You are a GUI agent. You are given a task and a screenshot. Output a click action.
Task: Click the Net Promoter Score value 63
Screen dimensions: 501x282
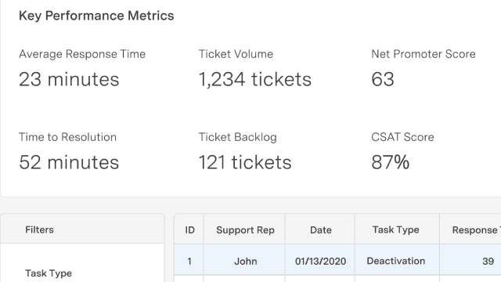point(383,79)
